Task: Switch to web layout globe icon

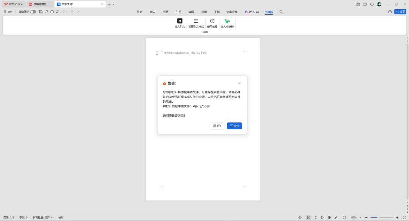Action: (x=329, y=217)
